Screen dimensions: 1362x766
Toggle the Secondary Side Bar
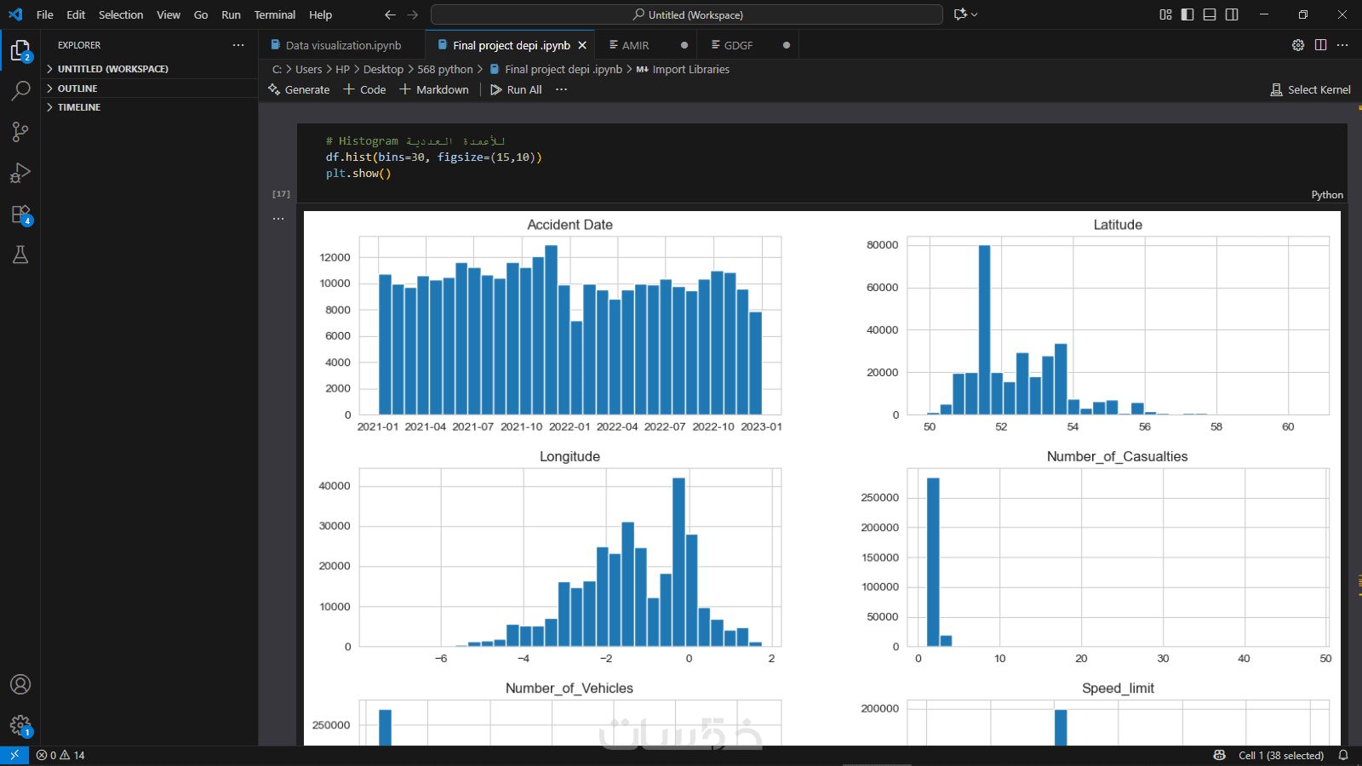[x=1232, y=14]
